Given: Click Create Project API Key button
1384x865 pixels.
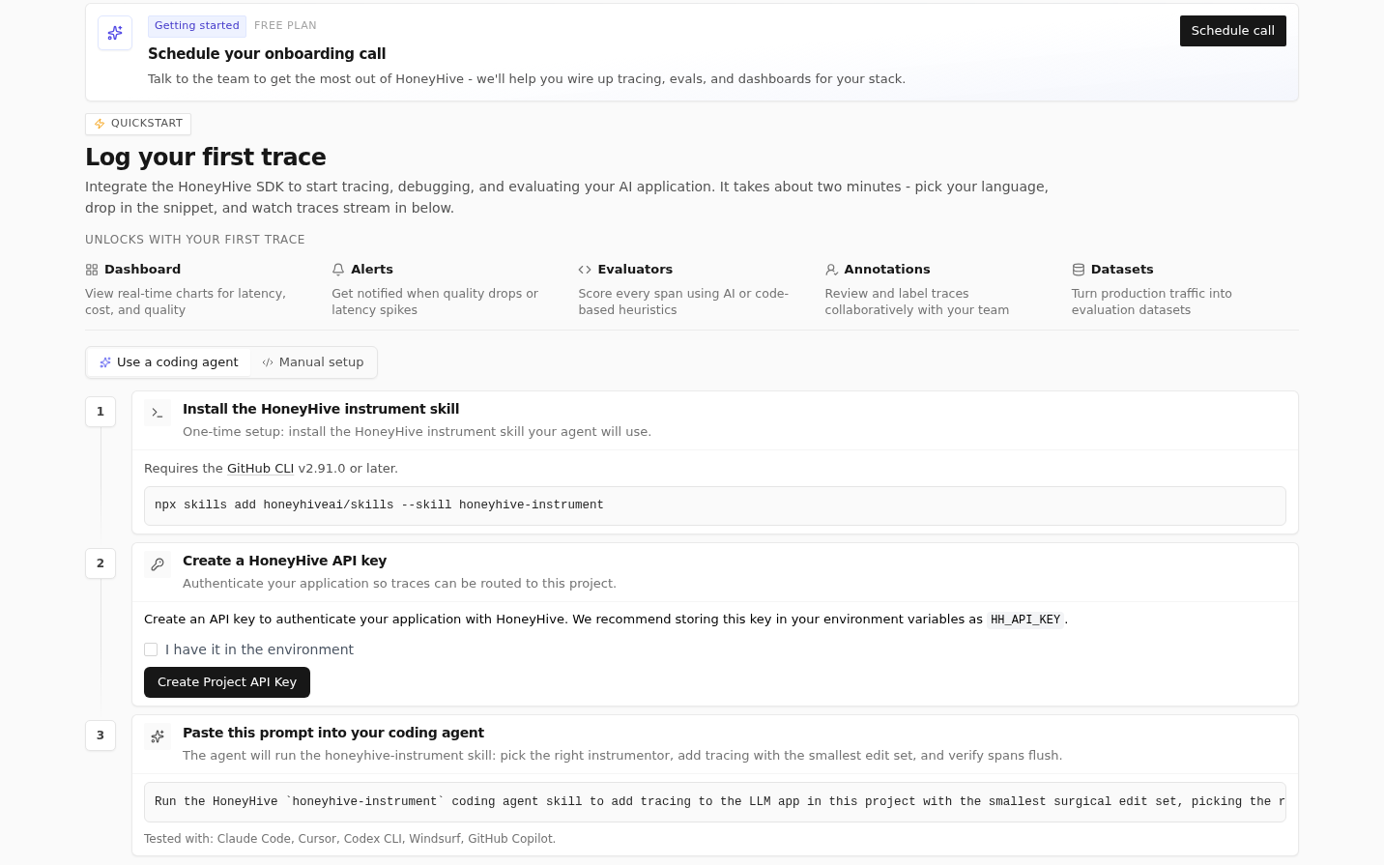Looking at the screenshot, I should [227, 682].
